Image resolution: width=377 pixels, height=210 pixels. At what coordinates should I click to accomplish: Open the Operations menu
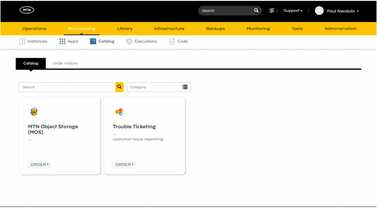[34, 28]
